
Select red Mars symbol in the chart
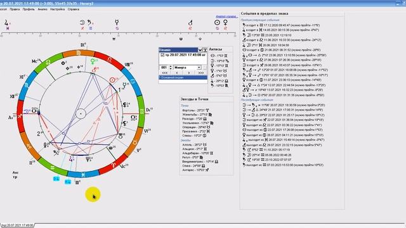[94, 70]
